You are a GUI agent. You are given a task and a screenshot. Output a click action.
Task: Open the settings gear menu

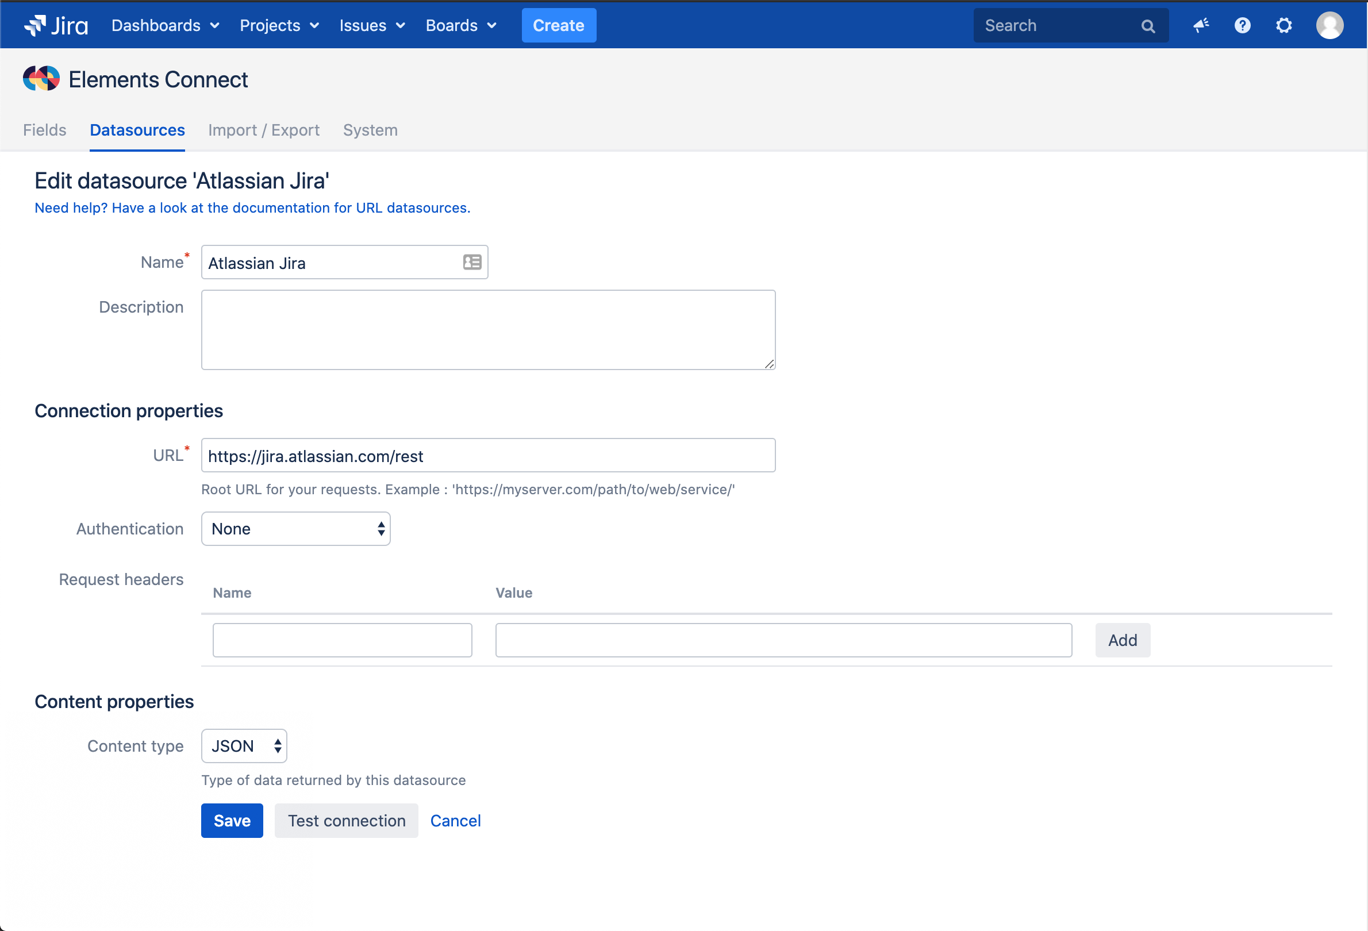[x=1284, y=25]
